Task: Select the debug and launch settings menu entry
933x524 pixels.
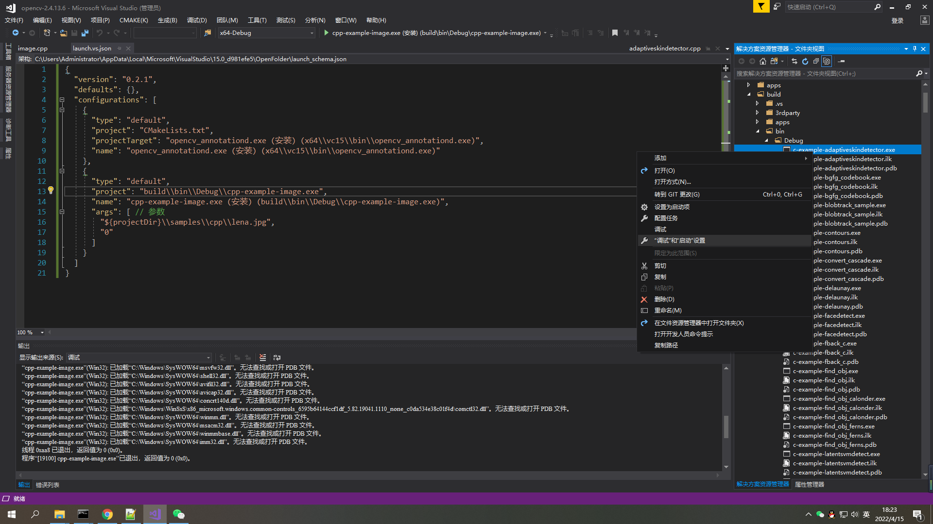Action: click(x=679, y=241)
